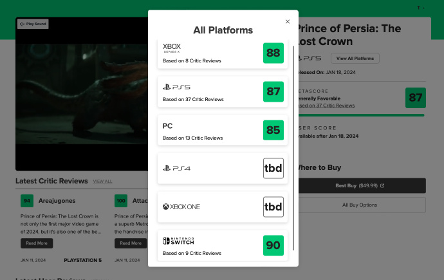Open the Areajugones review source link
This screenshot has height=280, width=444.
(x=57, y=201)
